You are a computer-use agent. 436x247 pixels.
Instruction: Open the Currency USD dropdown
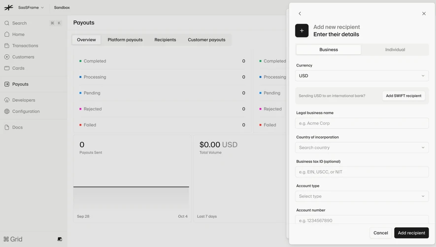coord(362,76)
